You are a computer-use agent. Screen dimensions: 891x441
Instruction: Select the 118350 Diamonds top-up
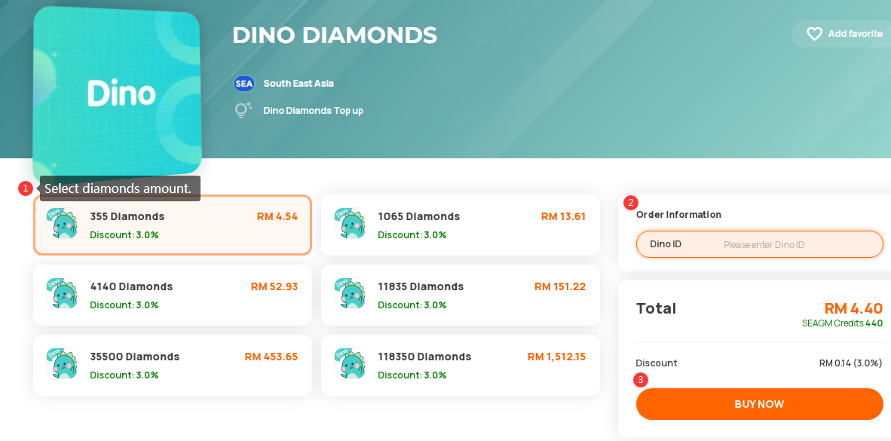pyautogui.click(x=461, y=366)
